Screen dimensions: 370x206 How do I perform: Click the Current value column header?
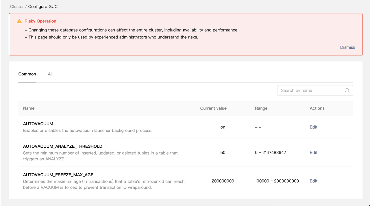[x=213, y=108]
